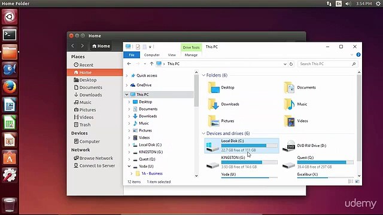Screen dimensions: 383x215
Task: Go back in Ubuntu Files window
Action: tap(72, 46)
